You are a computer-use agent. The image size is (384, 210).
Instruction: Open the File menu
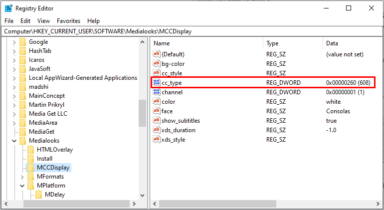(x=9, y=21)
